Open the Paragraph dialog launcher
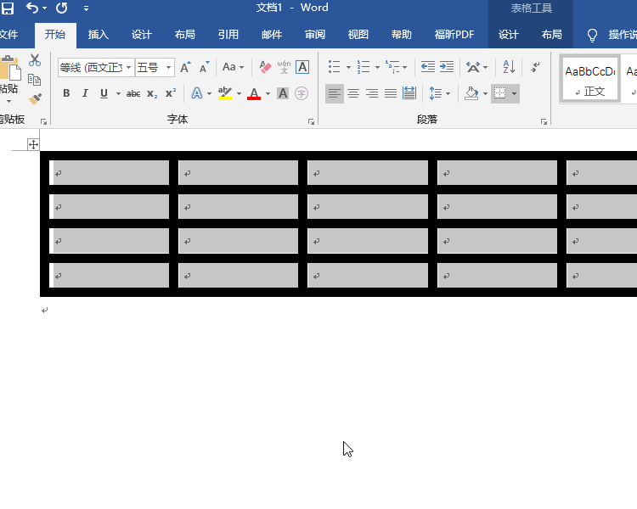 click(544, 122)
